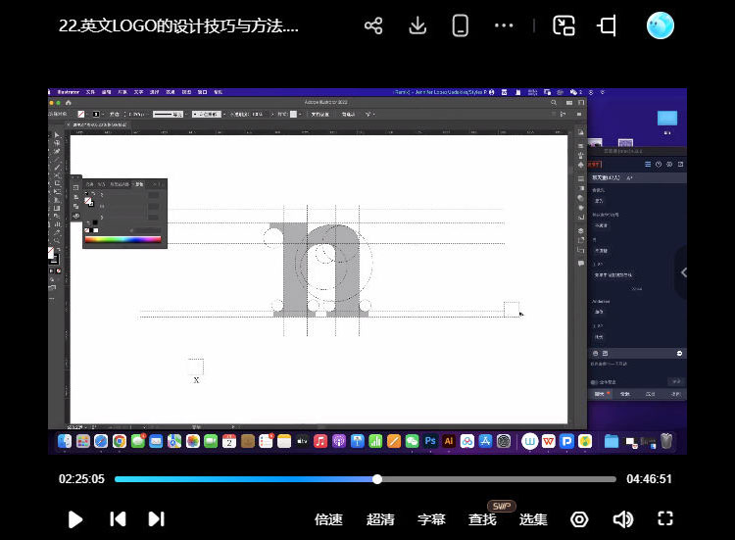Skip to the previous video
Screen dimensions: 735x540
coord(118,519)
